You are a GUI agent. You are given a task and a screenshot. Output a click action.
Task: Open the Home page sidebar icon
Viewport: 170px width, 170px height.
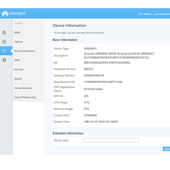pos(4,33)
